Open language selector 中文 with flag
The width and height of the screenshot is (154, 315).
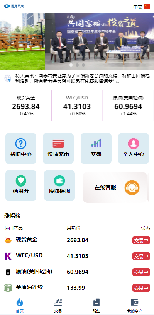(x=142, y=7)
